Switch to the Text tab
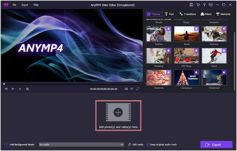237x151 pixels. point(169,14)
